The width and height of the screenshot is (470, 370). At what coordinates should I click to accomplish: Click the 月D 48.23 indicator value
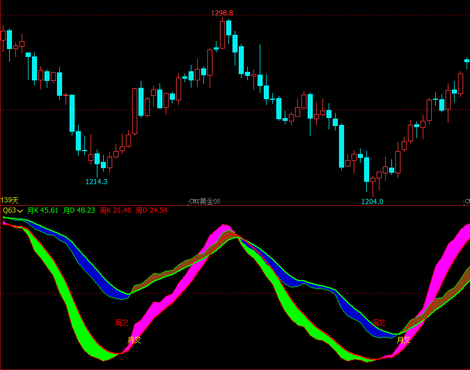(79, 210)
